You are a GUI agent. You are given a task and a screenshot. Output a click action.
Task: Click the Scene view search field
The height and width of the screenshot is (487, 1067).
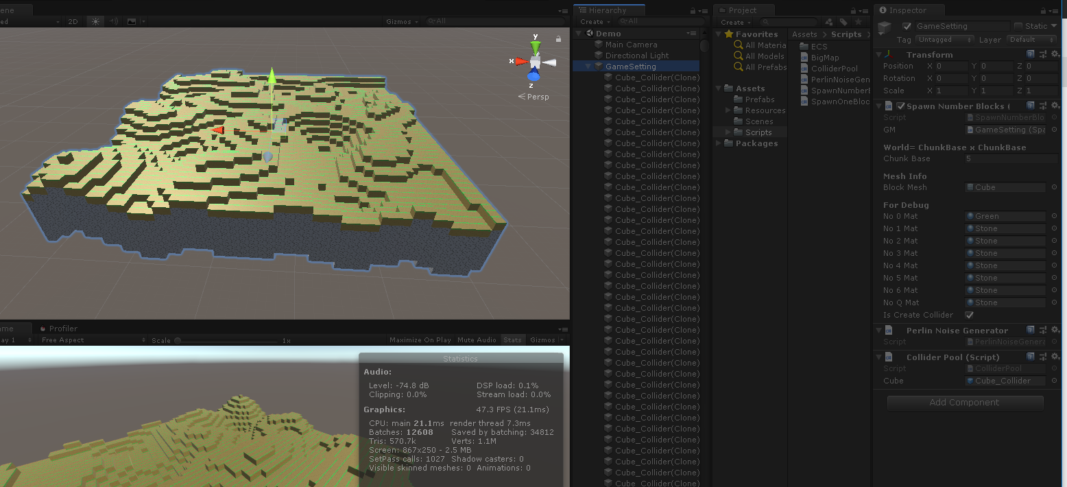coord(494,21)
